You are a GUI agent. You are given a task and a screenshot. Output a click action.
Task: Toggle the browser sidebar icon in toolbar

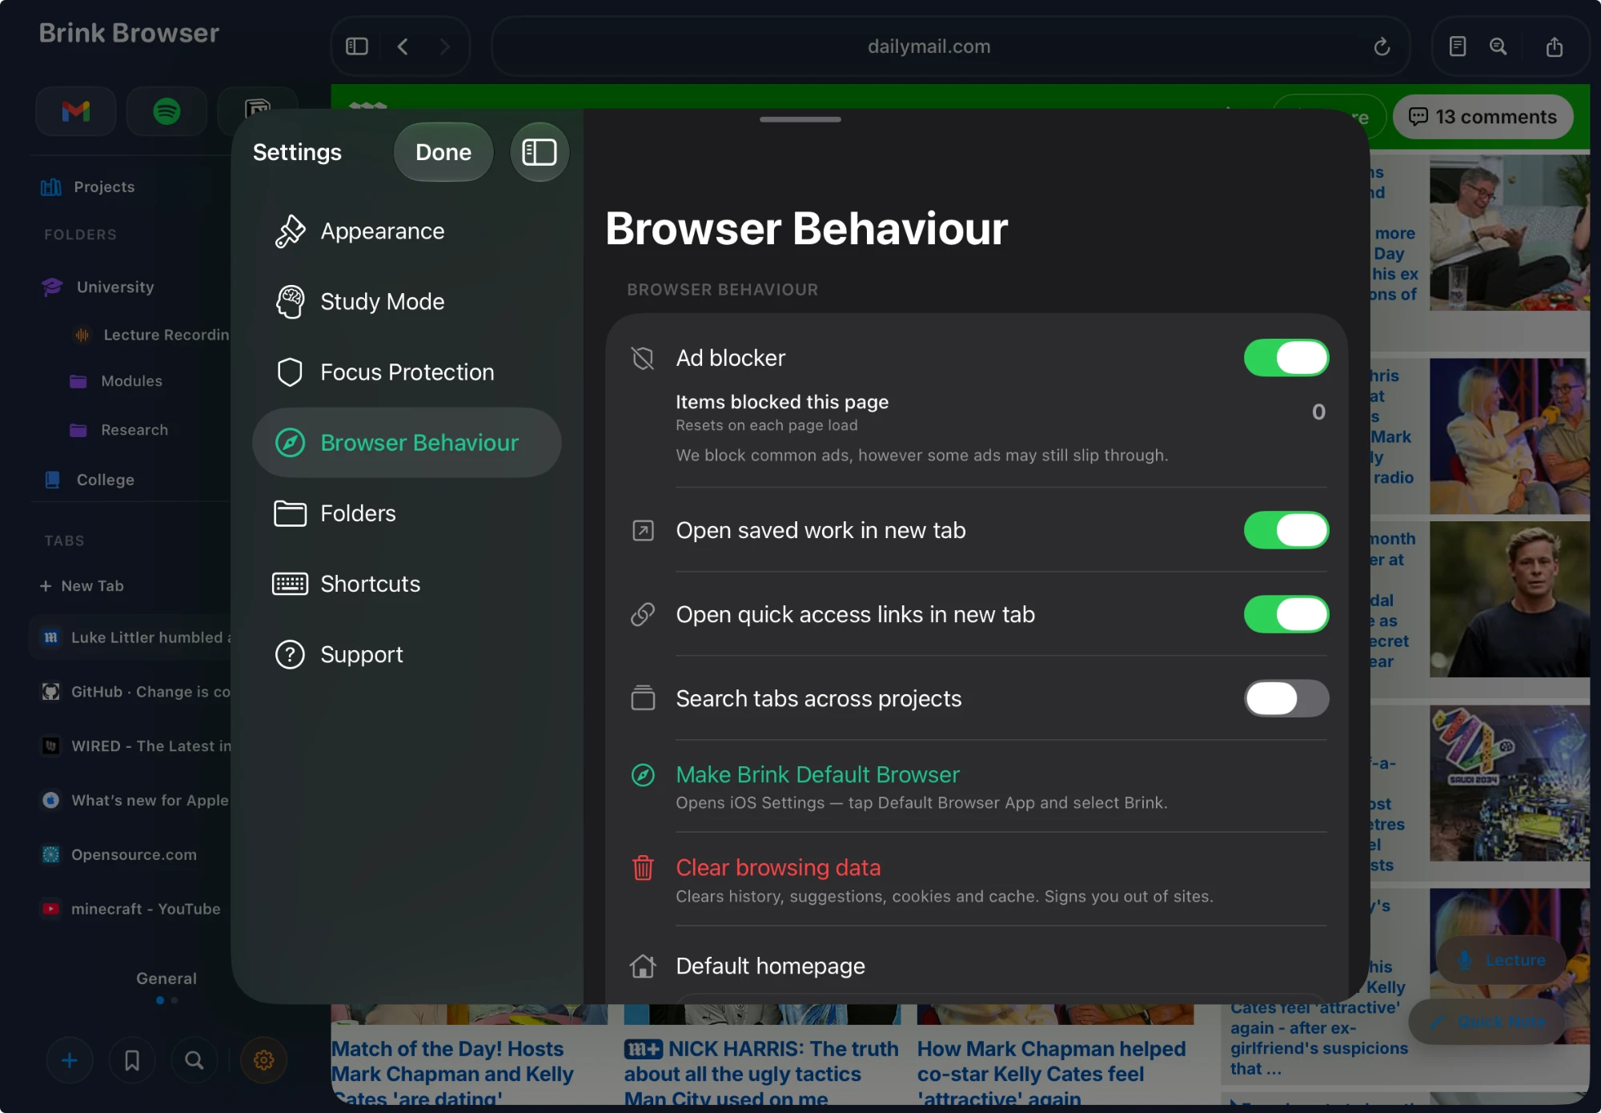tap(357, 46)
